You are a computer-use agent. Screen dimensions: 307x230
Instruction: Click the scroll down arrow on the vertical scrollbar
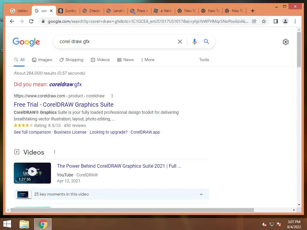pos(299,205)
